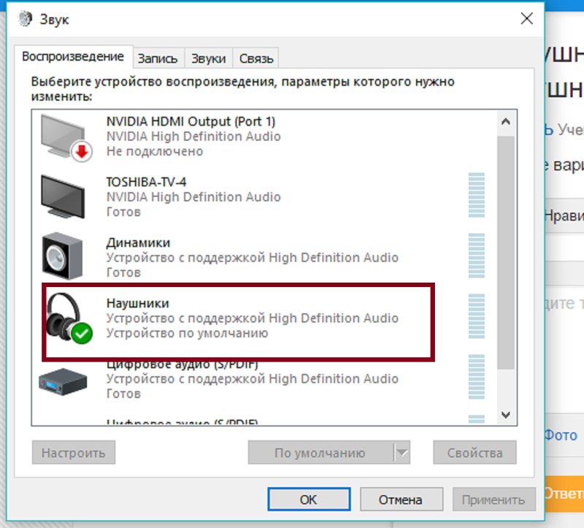This screenshot has height=528, width=584.
Task: Select the 'Динамики' device name
Action: 138,242
